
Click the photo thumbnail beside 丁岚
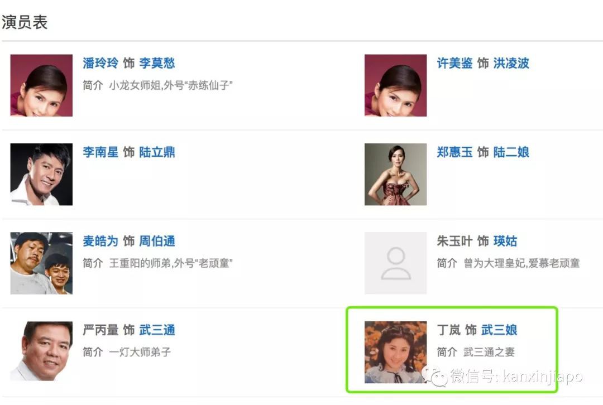click(395, 352)
